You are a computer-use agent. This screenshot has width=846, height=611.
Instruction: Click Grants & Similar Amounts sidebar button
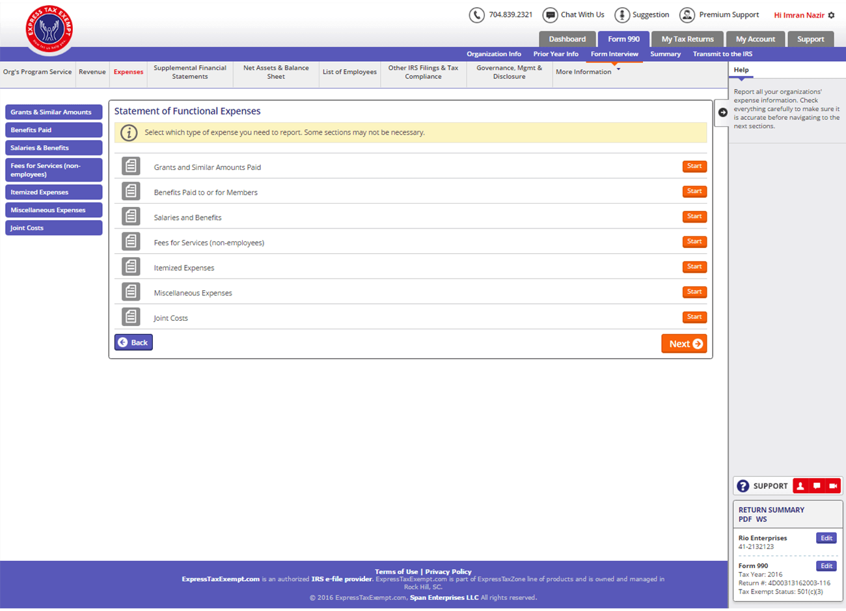pos(54,112)
